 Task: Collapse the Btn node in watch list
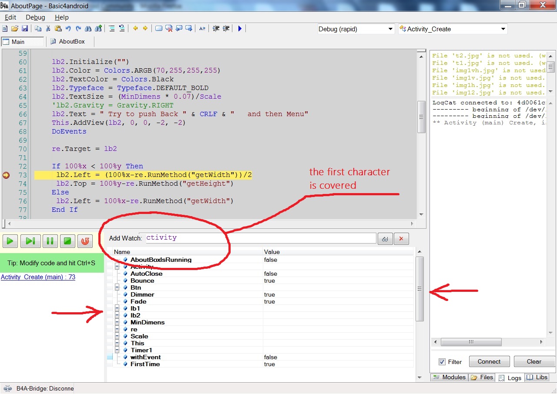tap(117, 287)
